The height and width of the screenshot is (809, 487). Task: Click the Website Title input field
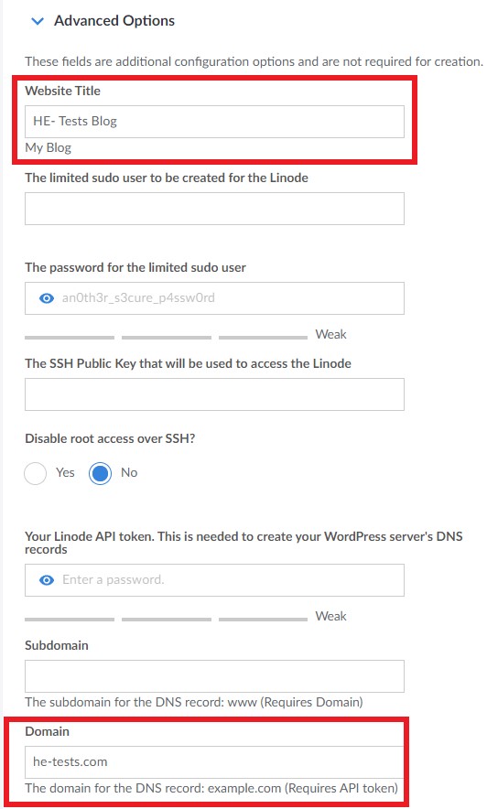(x=214, y=121)
